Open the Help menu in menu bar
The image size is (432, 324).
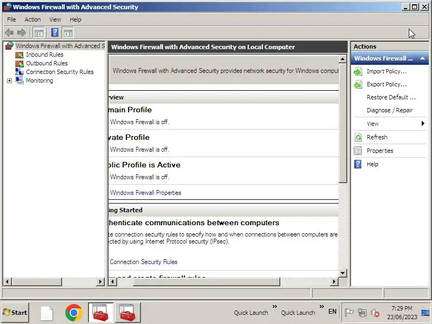click(76, 19)
